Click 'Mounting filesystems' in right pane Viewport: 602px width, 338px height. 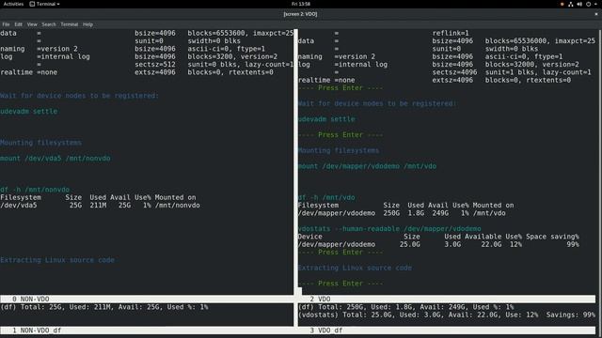point(339,150)
